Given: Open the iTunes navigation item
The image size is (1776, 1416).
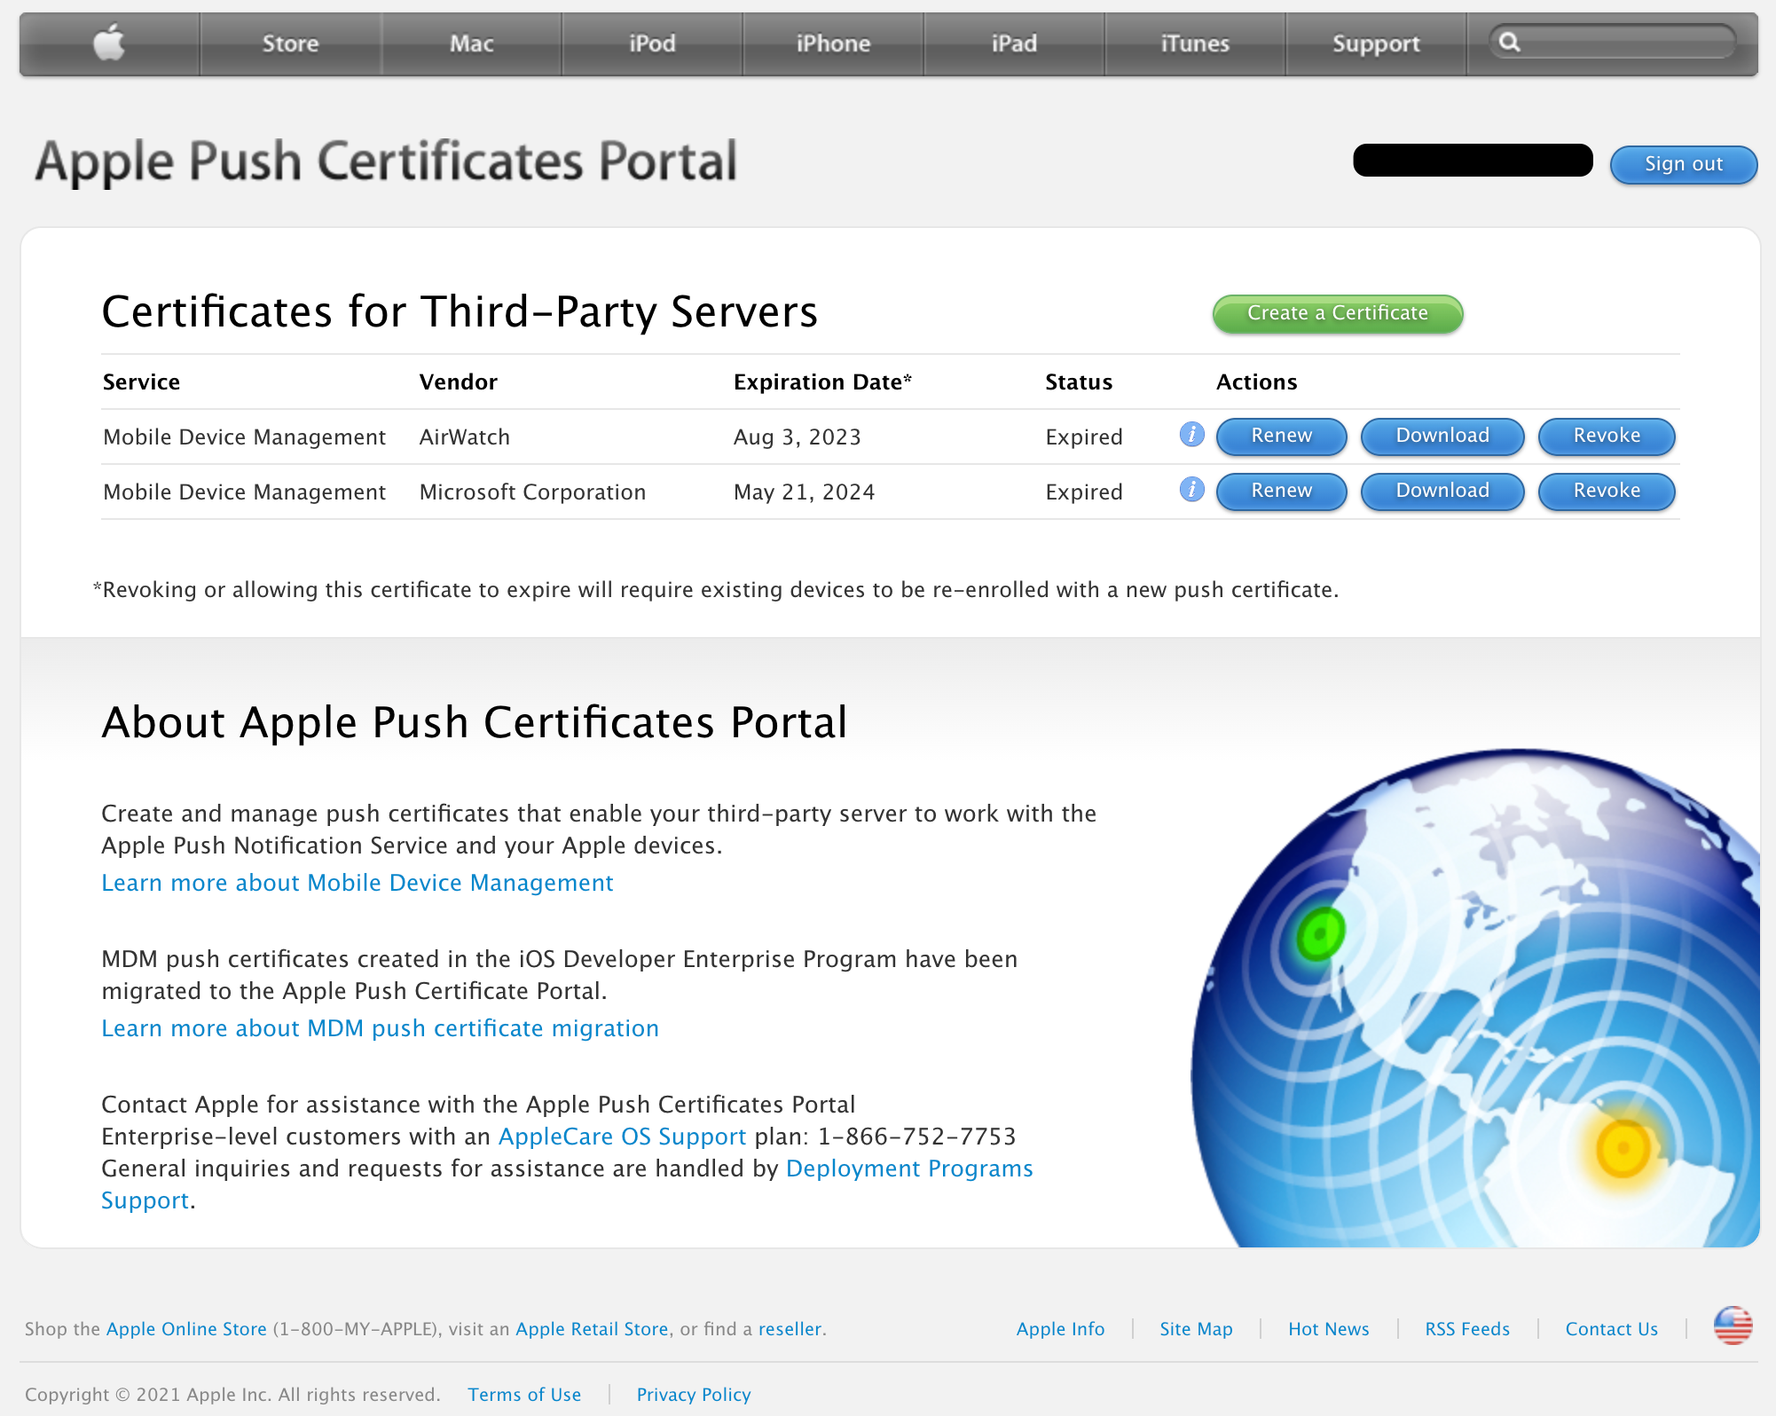Looking at the screenshot, I should [x=1194, y=43].
